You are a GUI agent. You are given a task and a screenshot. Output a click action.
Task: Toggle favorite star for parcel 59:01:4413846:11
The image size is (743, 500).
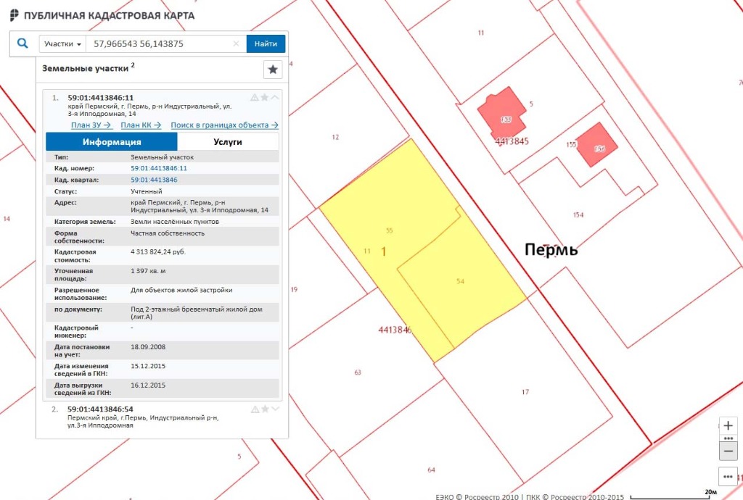tap(265, 97)
